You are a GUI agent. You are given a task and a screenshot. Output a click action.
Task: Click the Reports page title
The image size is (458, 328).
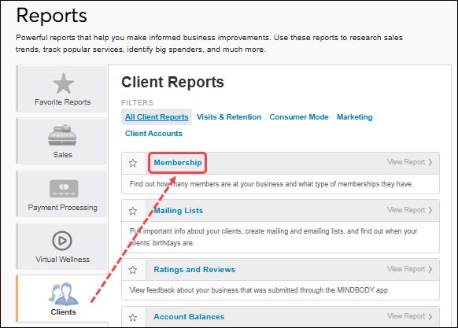click(x=51, y=15)
